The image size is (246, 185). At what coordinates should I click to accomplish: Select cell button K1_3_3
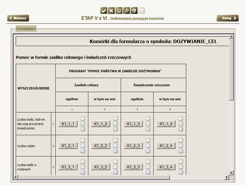pyautogui.click(x=133, y=167)
